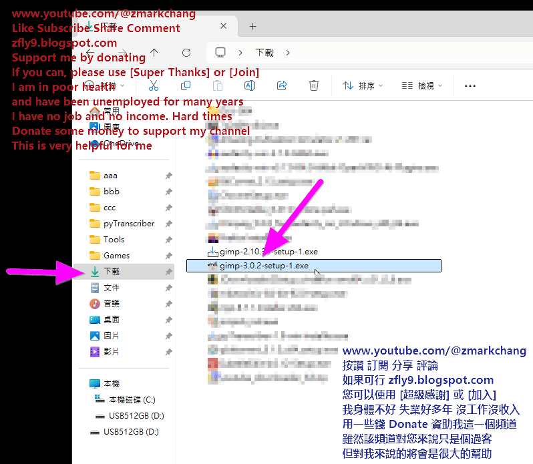Add a new Explorer tab
Screen dimensions: 533x464
click(x=253, y=26)
